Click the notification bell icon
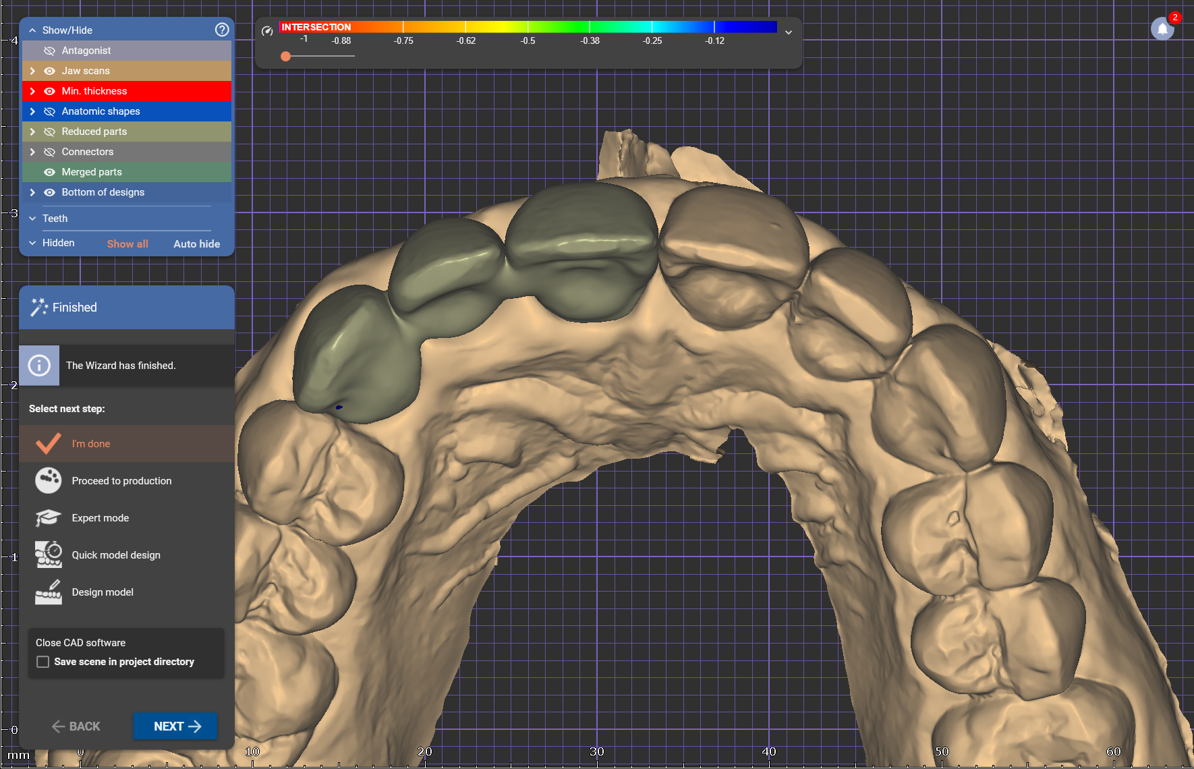The image size is (1194, 769). pos(1162,29)
